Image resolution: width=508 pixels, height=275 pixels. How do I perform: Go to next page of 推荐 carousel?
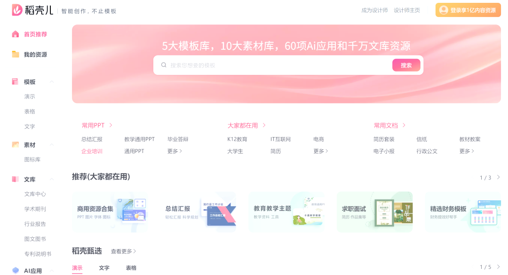(498, 178)
